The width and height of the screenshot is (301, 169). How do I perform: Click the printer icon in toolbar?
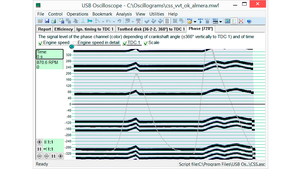pos(54,21)
